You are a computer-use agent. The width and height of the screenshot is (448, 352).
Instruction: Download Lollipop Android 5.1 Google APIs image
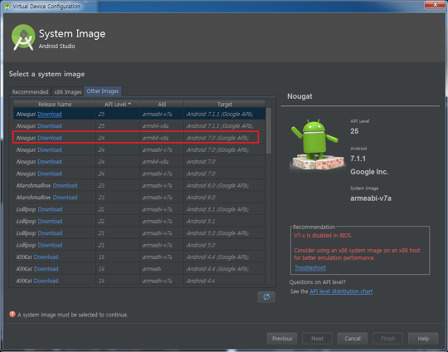pyautogui.click(x=50, y=209)
